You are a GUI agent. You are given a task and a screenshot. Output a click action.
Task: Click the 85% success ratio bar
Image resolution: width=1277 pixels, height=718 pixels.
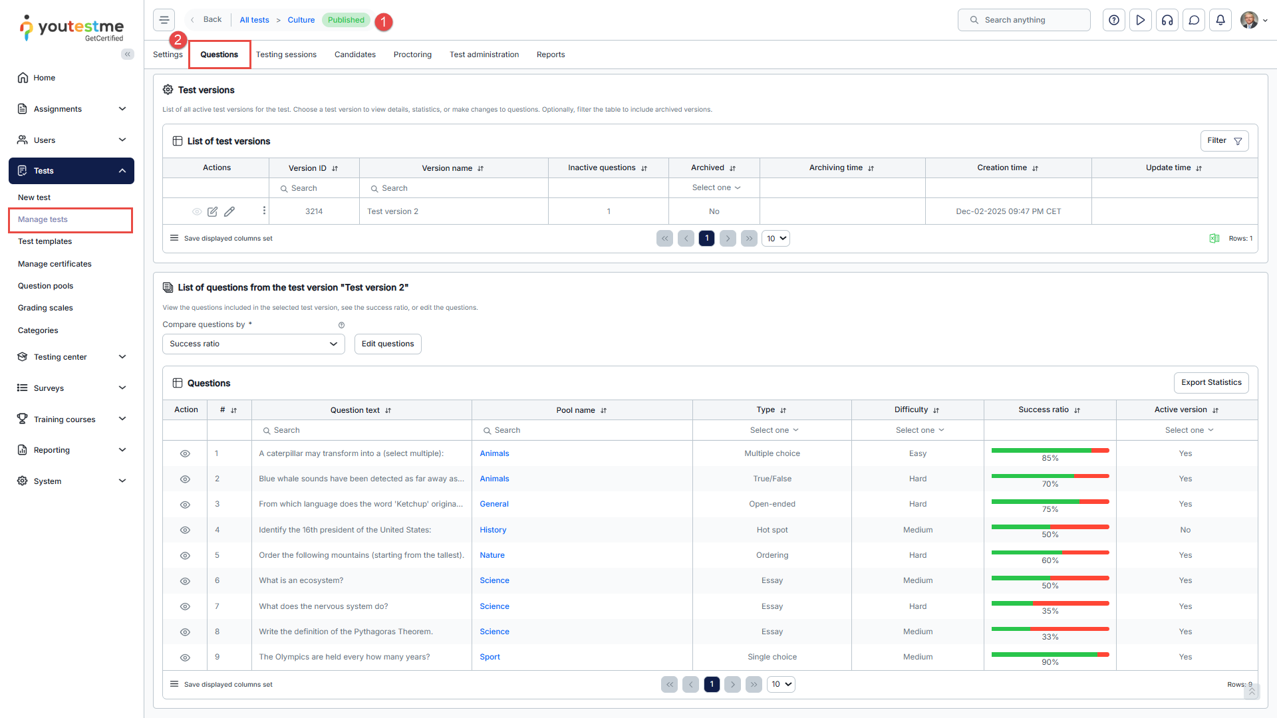[x=1050, y=451]
